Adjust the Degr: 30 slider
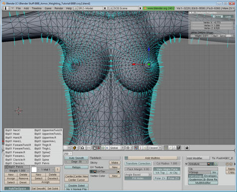This screenshot has height=192, width=237. tap(76, 162)
